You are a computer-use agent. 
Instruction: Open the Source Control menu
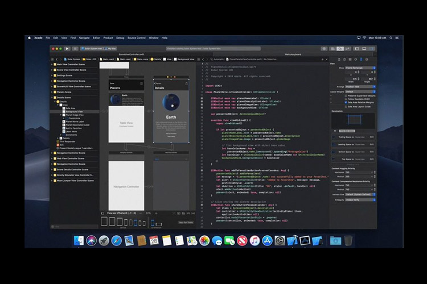[137, 38]
